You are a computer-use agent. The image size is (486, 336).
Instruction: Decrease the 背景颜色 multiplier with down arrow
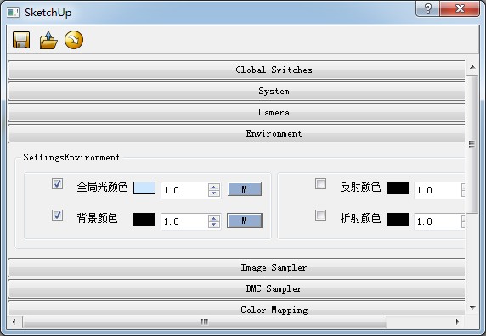click(x=214, y=225)
